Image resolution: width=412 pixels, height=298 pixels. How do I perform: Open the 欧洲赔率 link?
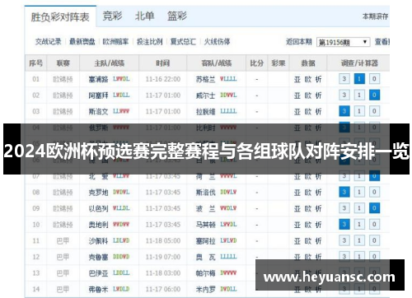tap(115, 42)
